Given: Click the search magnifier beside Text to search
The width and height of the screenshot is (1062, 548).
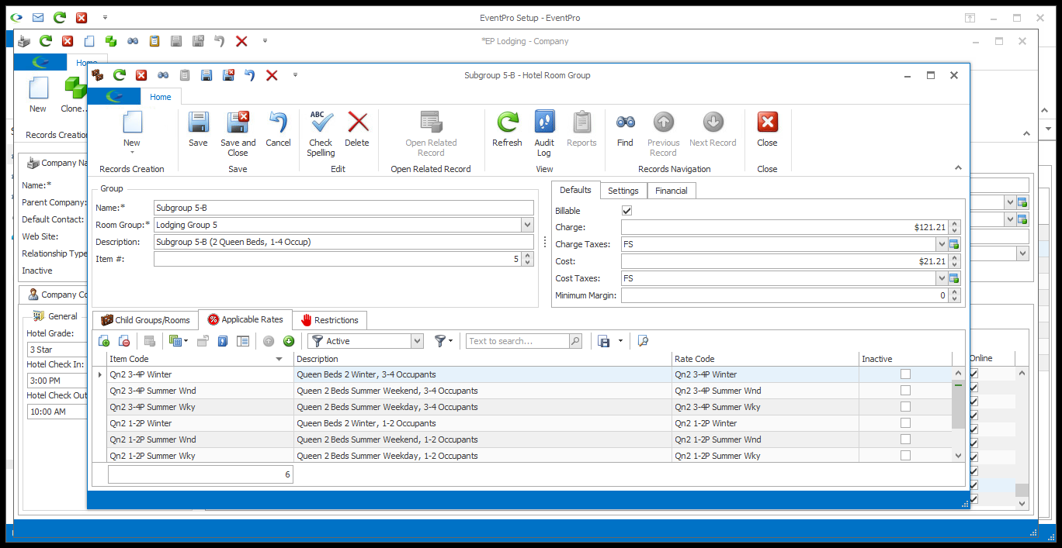Looking at the screenshot, I should [x=575, y=341].
